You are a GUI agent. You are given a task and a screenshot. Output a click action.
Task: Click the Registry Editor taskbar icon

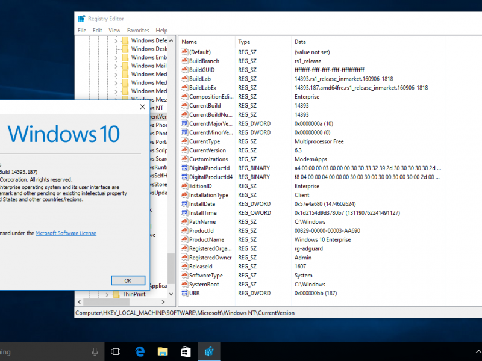click(x=209, y=351)
